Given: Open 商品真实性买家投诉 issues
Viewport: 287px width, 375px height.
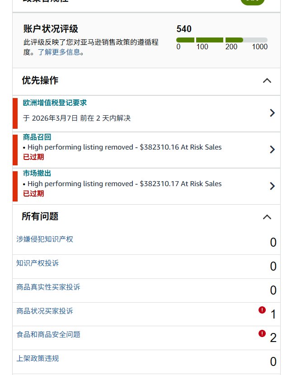Looking at the screenshot, I should pos(48,287).
